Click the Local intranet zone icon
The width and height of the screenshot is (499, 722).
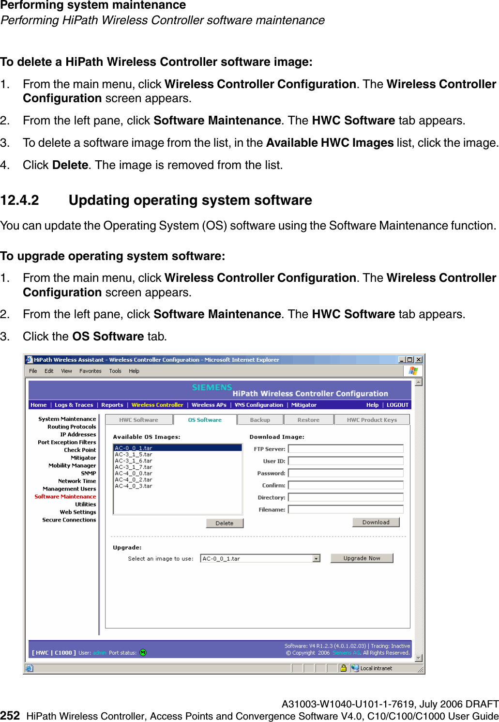[355, 668]
